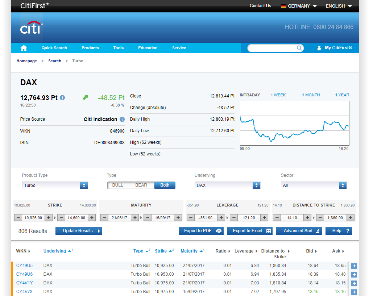Open Advanced Sort
369x296 pixels.
[299, 231]
